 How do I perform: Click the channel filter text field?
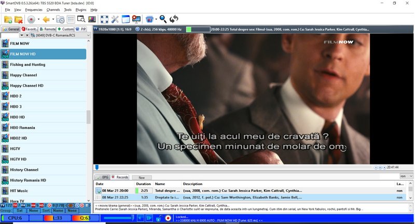pos(10,35)
